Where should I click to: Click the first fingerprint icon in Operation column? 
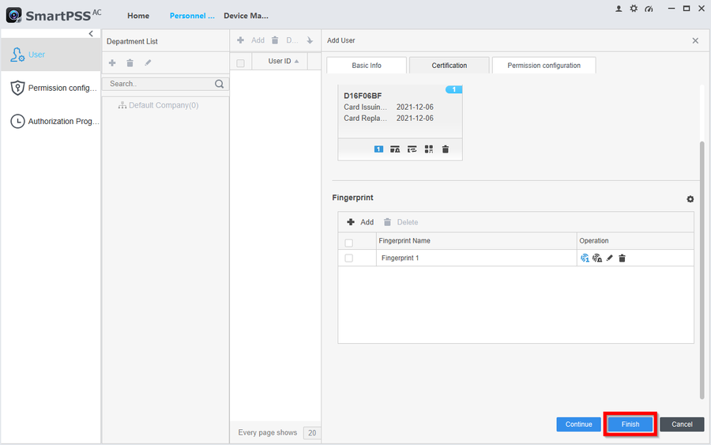click(585, 258)
